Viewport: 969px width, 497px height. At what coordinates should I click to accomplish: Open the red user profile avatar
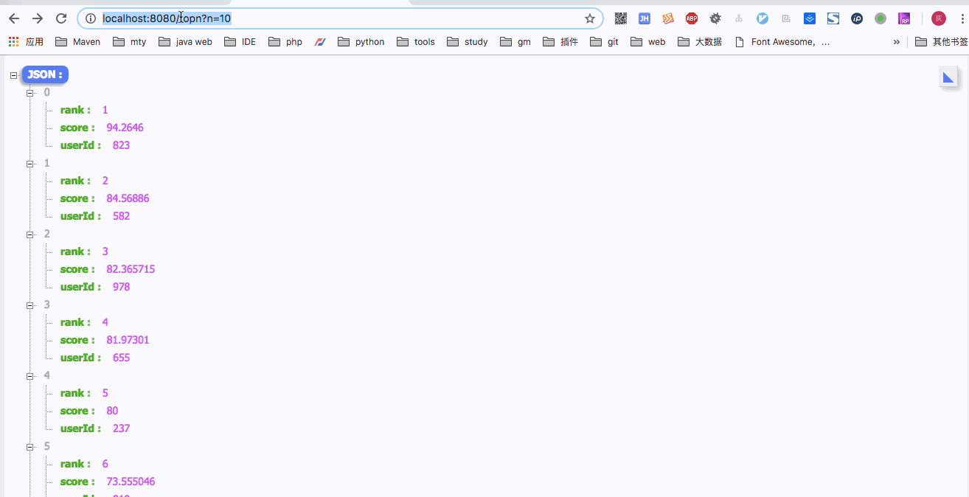point(939,18)
